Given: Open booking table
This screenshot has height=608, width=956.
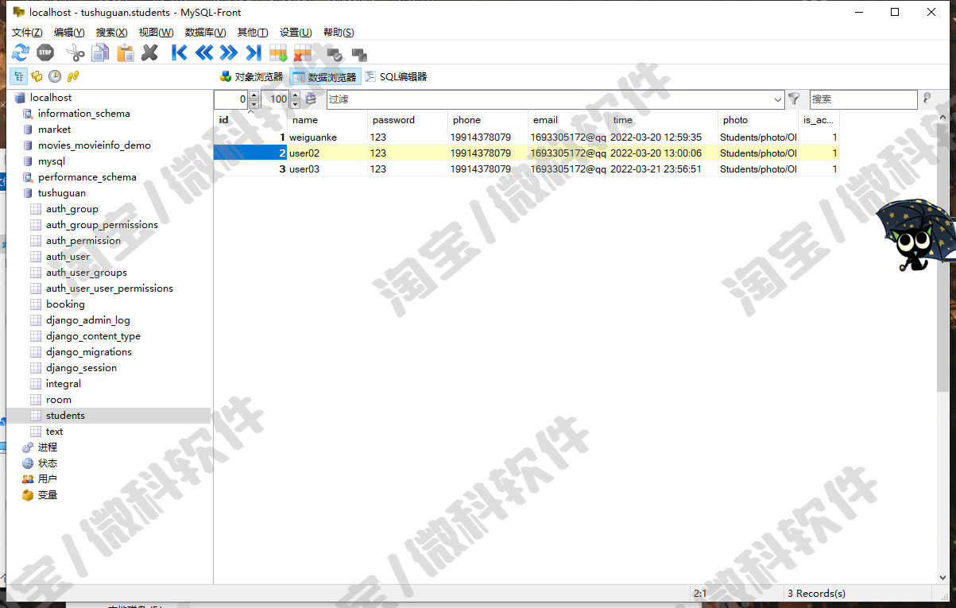Looking at the screenshot, I should [x=65, y=304].
